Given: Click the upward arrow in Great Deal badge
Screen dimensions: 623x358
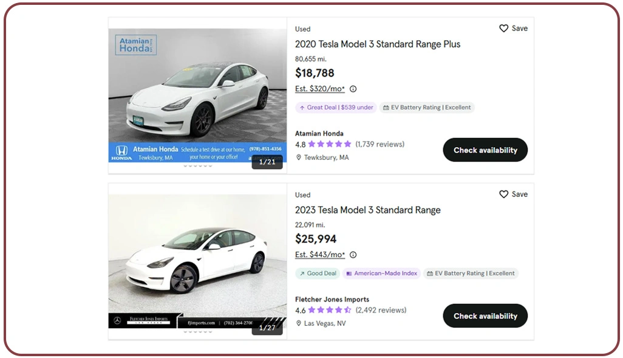Looking at the screenshot, I should click(301, 107).
